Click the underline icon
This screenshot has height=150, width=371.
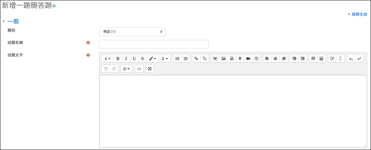[x=134, y=58]
